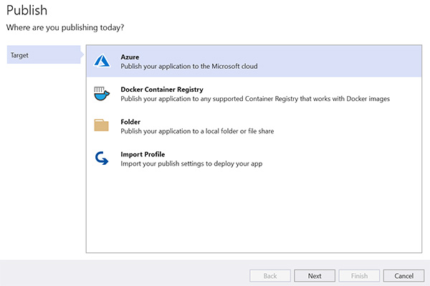
Task: Click the Docker whale icon
Action: point(102,93)
